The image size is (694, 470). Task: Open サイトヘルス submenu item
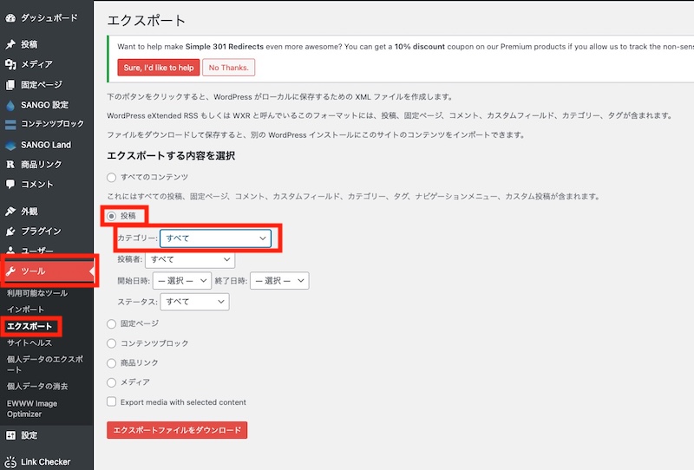pos(29,343)
